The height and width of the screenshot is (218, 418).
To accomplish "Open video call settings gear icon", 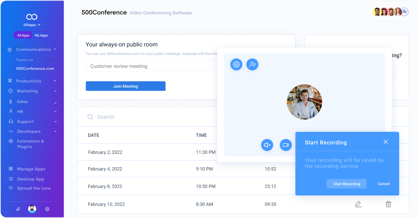I will (236, 65).
